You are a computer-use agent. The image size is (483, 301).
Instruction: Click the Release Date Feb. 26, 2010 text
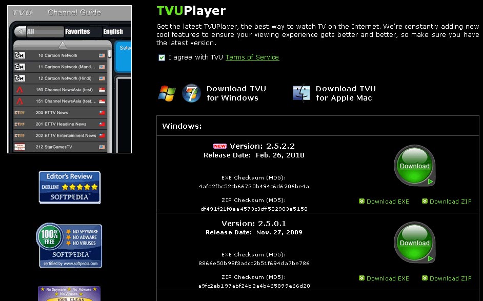[x=254, y=155]
